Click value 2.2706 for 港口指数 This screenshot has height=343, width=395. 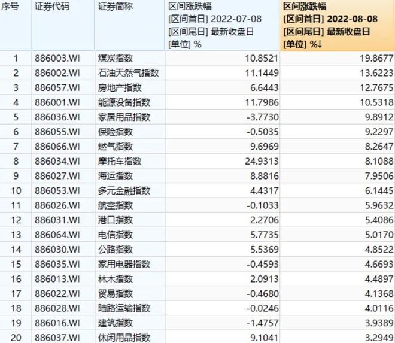click(265, 220)
